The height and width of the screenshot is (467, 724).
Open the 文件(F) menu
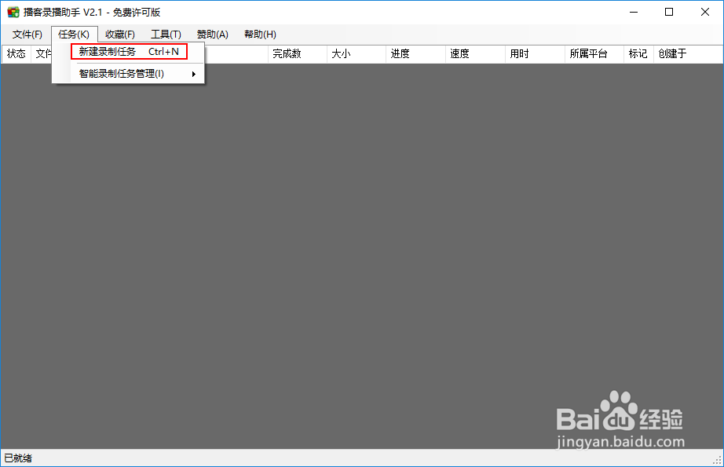[x=27, y=34]
